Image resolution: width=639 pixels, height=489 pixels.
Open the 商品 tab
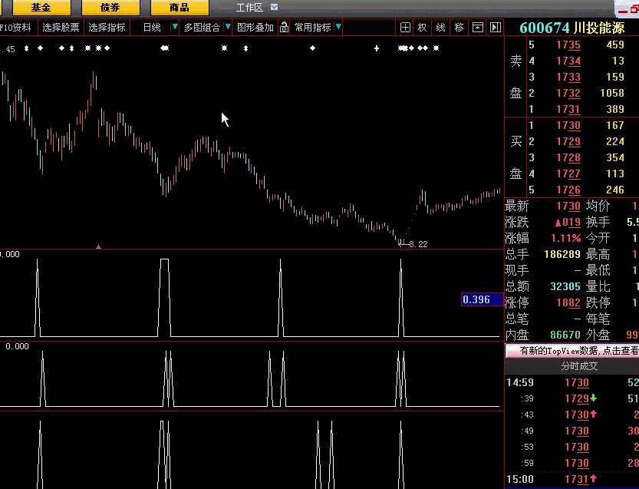180,8
